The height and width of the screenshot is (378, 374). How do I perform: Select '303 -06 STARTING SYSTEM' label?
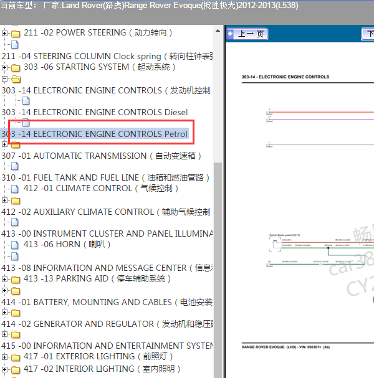tap(99, 67)
